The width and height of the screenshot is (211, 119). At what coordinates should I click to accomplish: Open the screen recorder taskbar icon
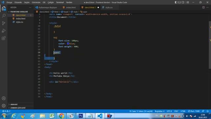pos(109,116)
